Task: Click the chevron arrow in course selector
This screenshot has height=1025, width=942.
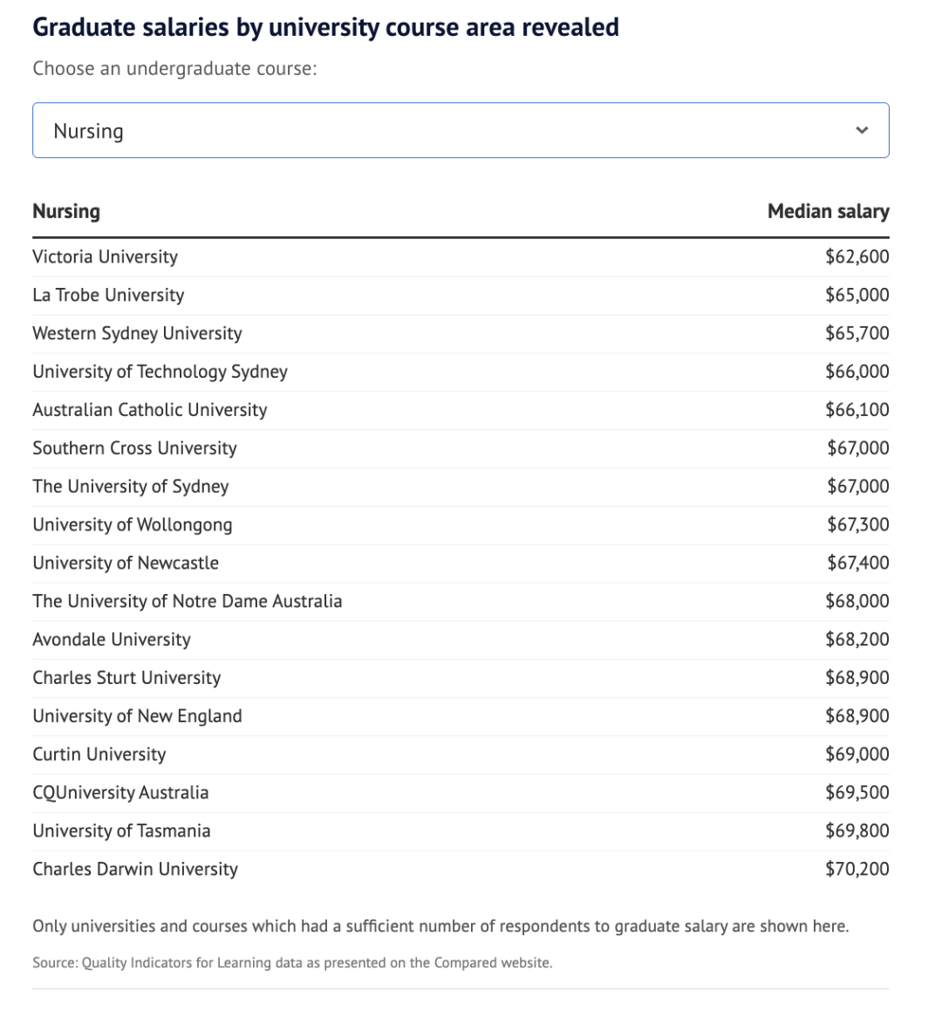Action: (862, 131)
